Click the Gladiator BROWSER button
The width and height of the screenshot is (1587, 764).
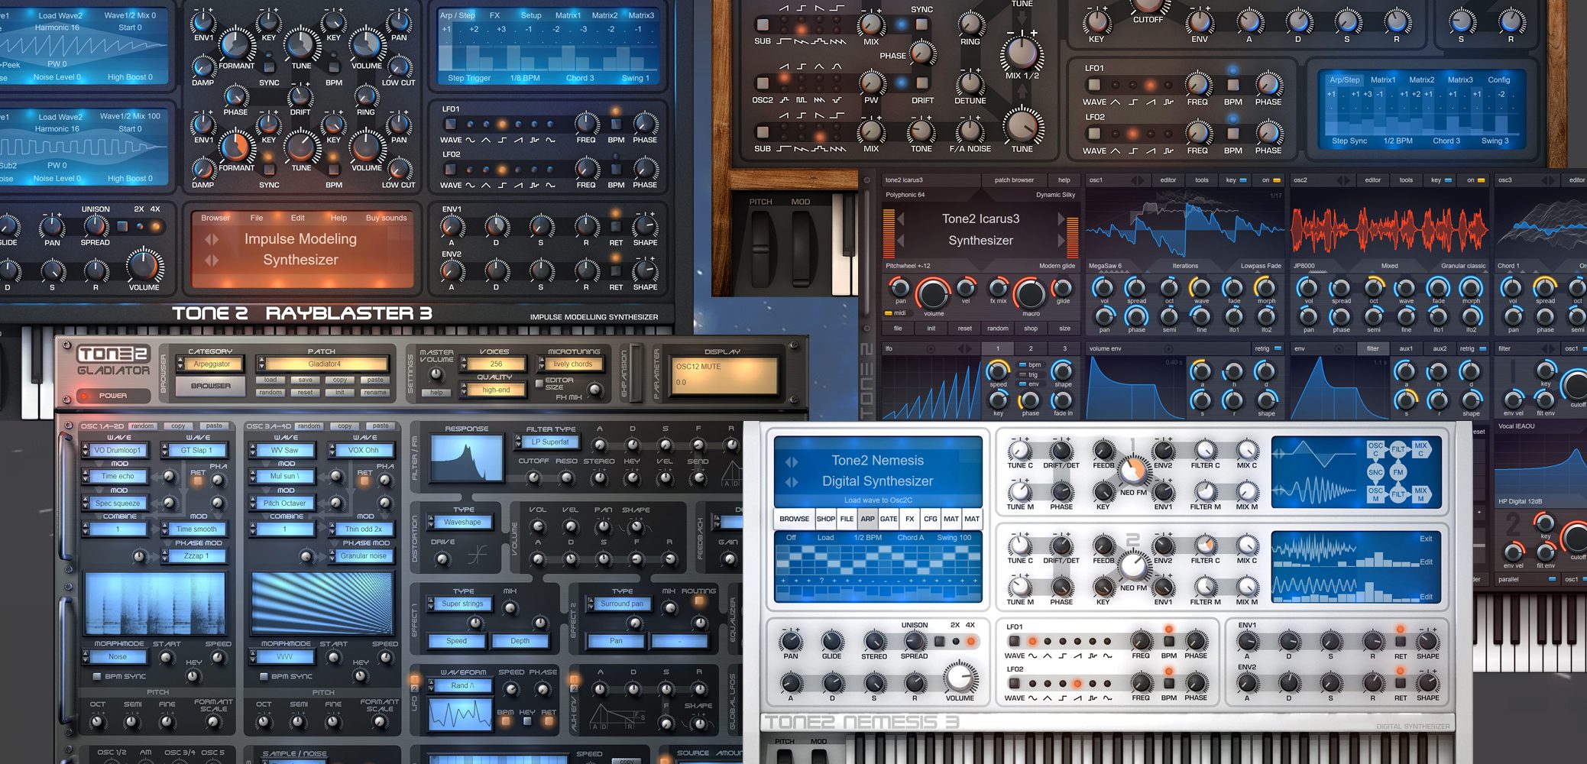210,387
